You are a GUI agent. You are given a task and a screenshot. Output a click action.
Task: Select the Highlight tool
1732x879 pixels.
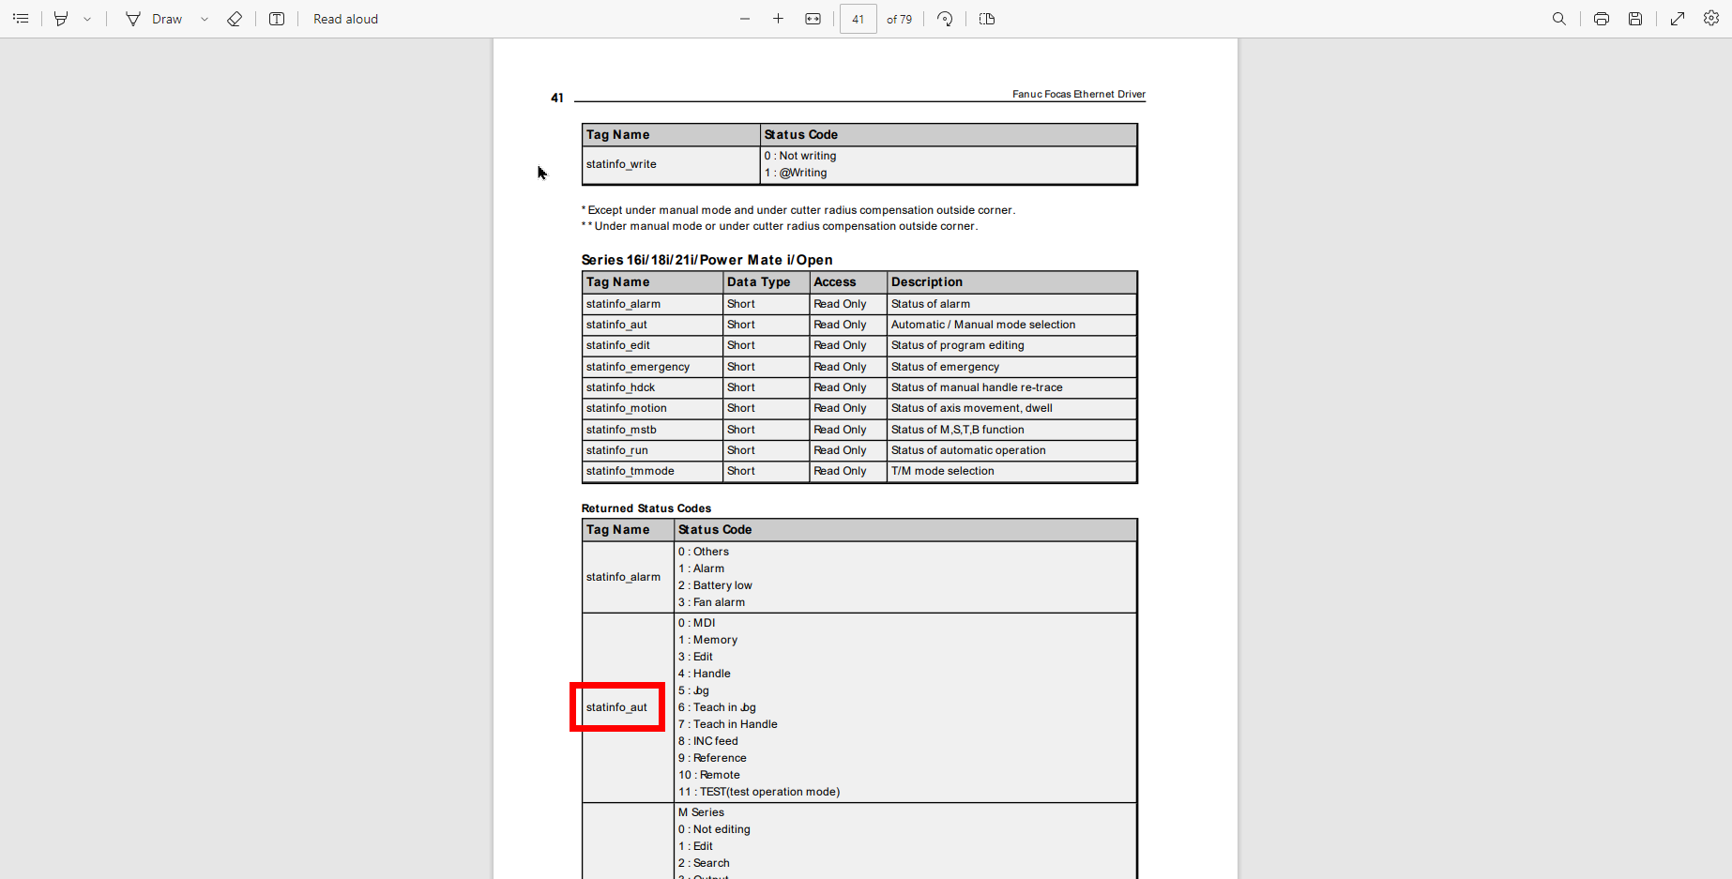tap(60, 19)
